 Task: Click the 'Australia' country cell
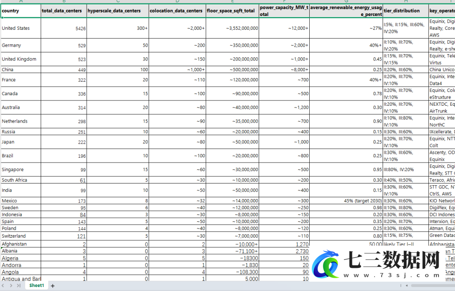[21, 108]
